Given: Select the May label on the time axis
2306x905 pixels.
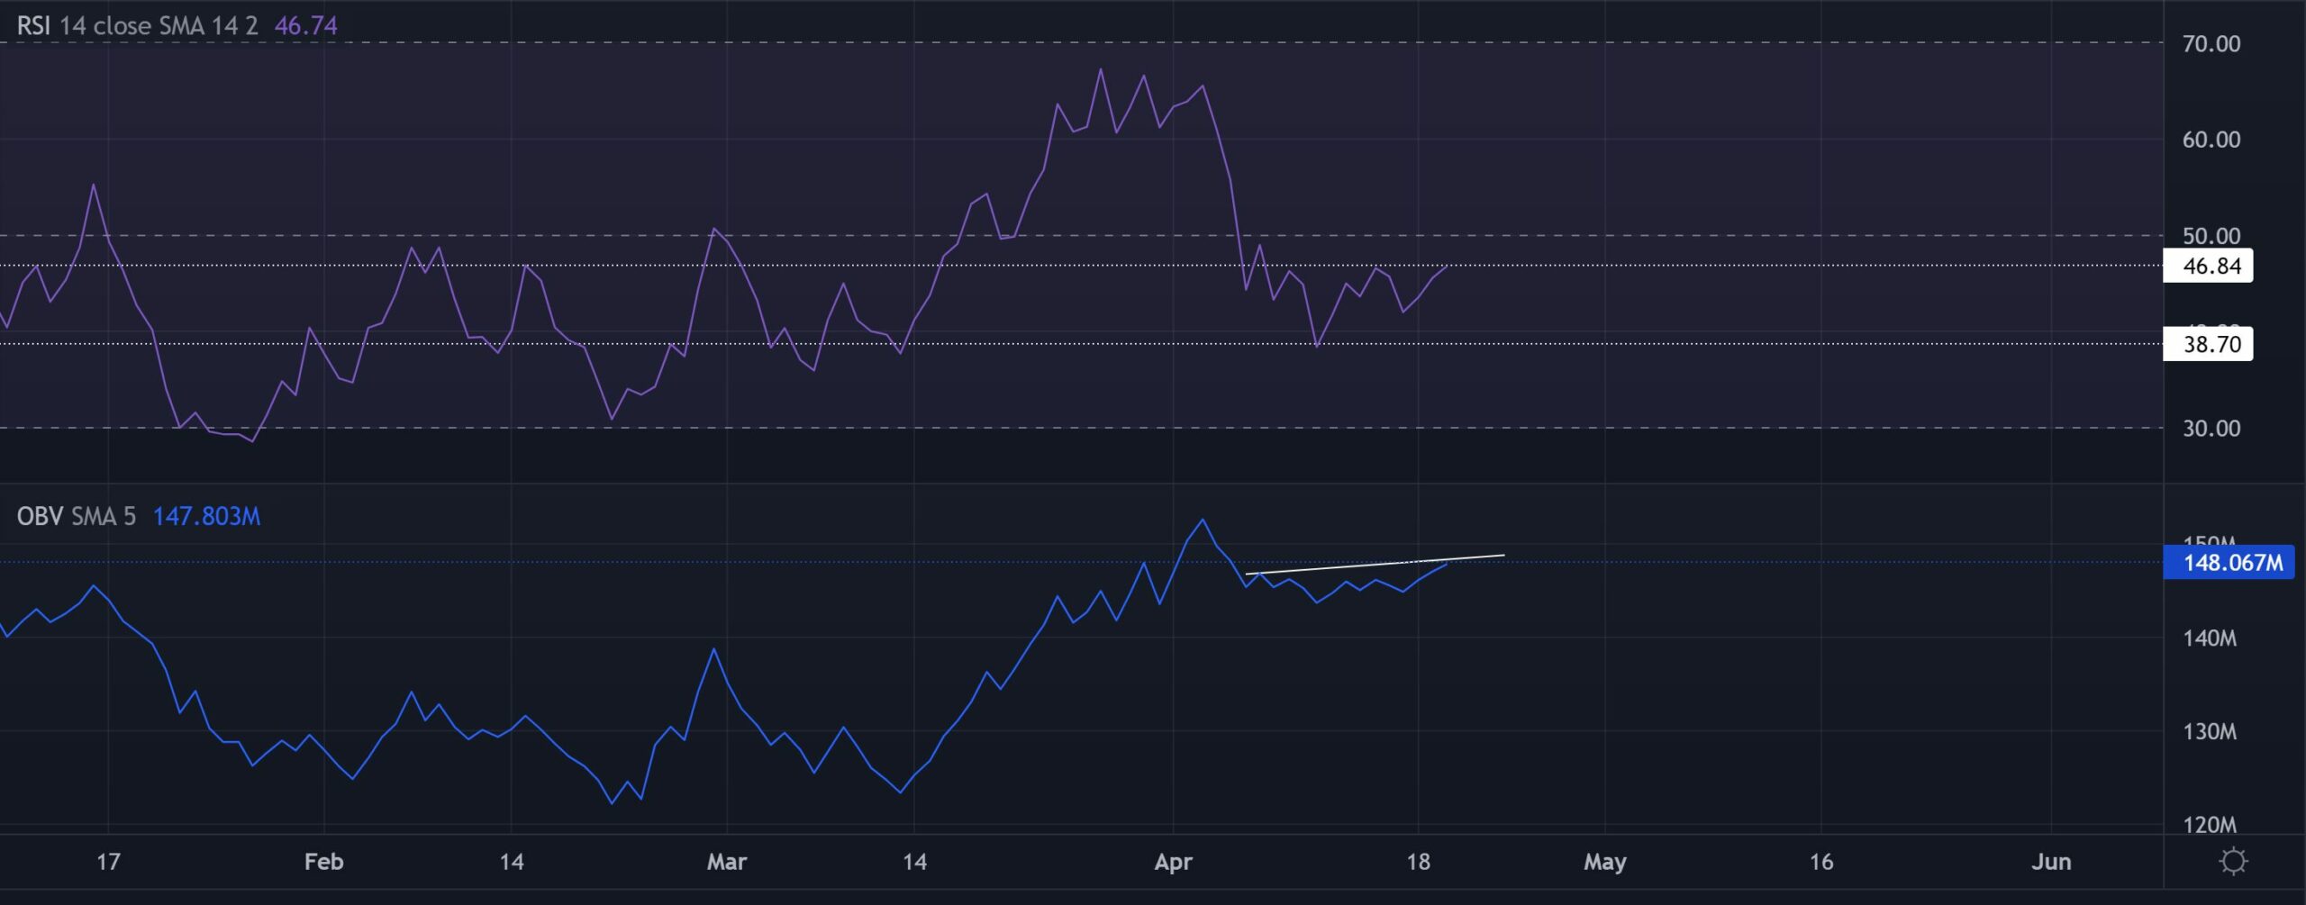Looking at the screenshot, I should coord(1604,862).
